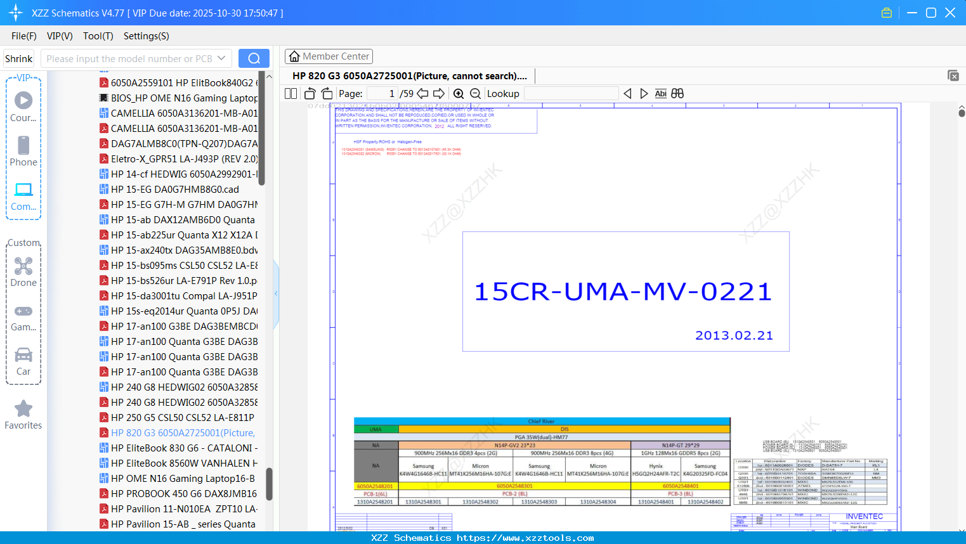
Task: Open HP 15-bs526ur LA-E791P file
Action: (x=179, y=280)
